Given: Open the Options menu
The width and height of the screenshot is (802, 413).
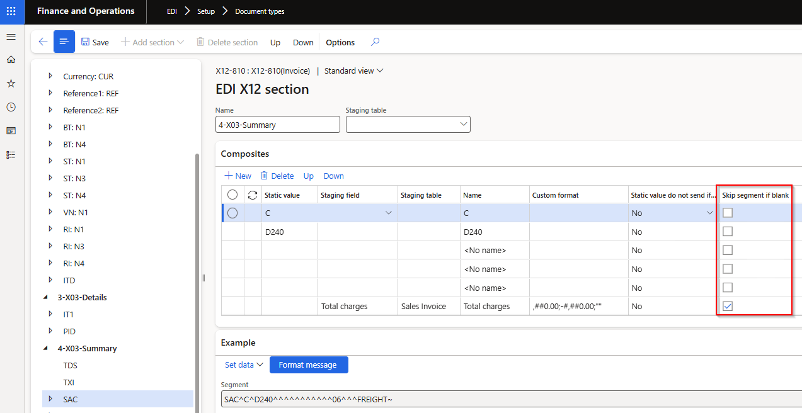Looking at the screenshot, I should (x=340, y=42).
